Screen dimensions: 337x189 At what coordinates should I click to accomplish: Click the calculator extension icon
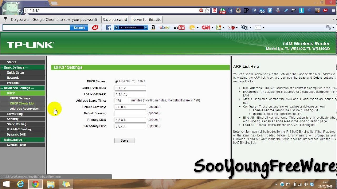(x=317, y=10)
